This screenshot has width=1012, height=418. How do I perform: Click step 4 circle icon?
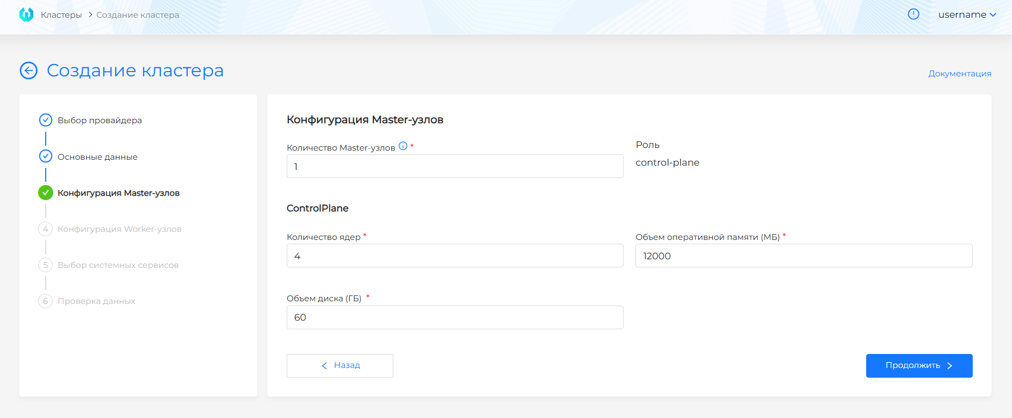coord(46,229)
